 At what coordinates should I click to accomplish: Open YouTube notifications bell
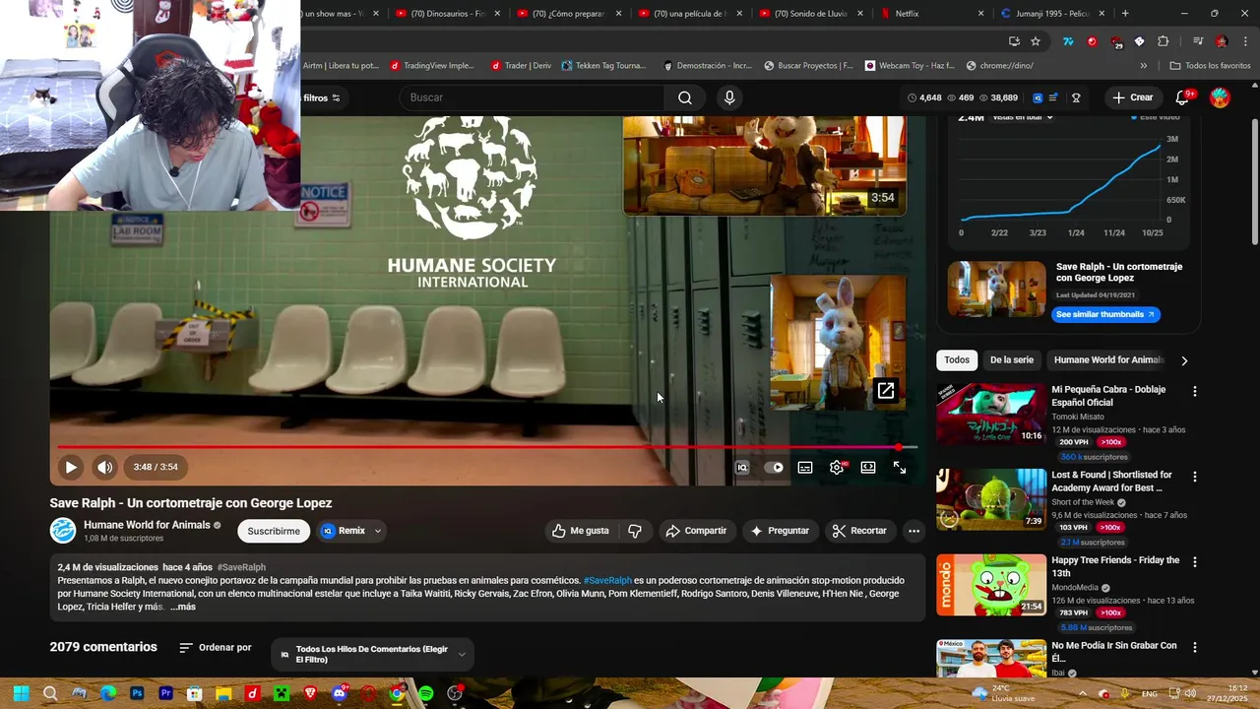1183,97
